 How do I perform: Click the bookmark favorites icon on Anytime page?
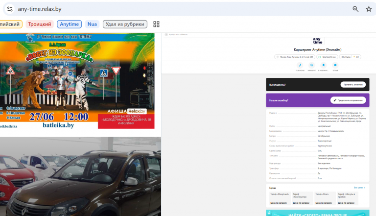coord(323,65)
